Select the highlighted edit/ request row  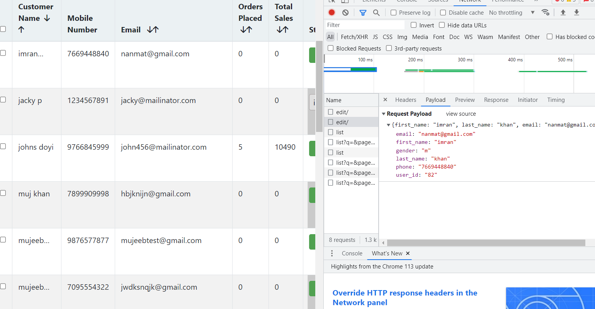click(x=351, y=122)
